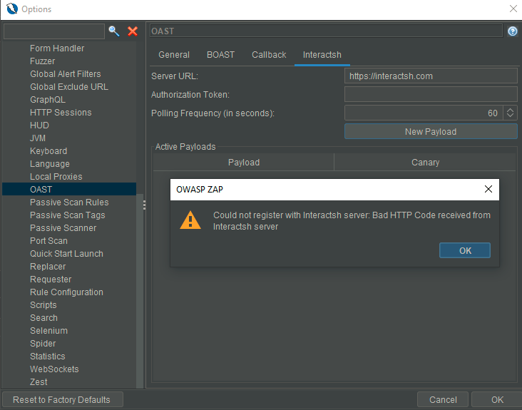Click Reset to Factory Defaults

click(63, 399)
